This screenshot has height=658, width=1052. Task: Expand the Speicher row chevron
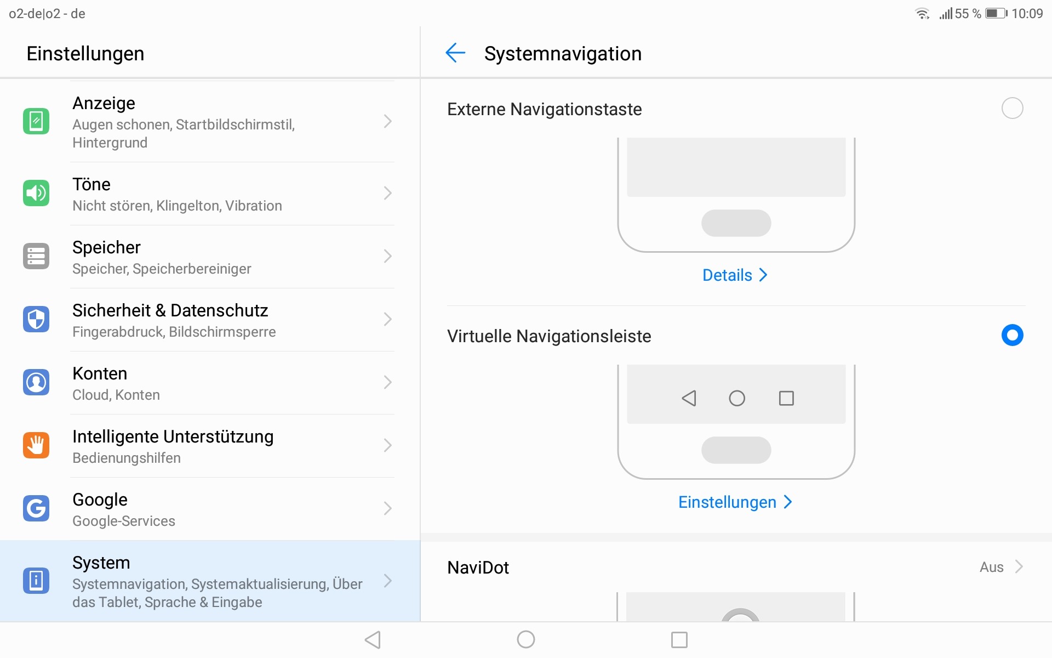coord(387,256)
